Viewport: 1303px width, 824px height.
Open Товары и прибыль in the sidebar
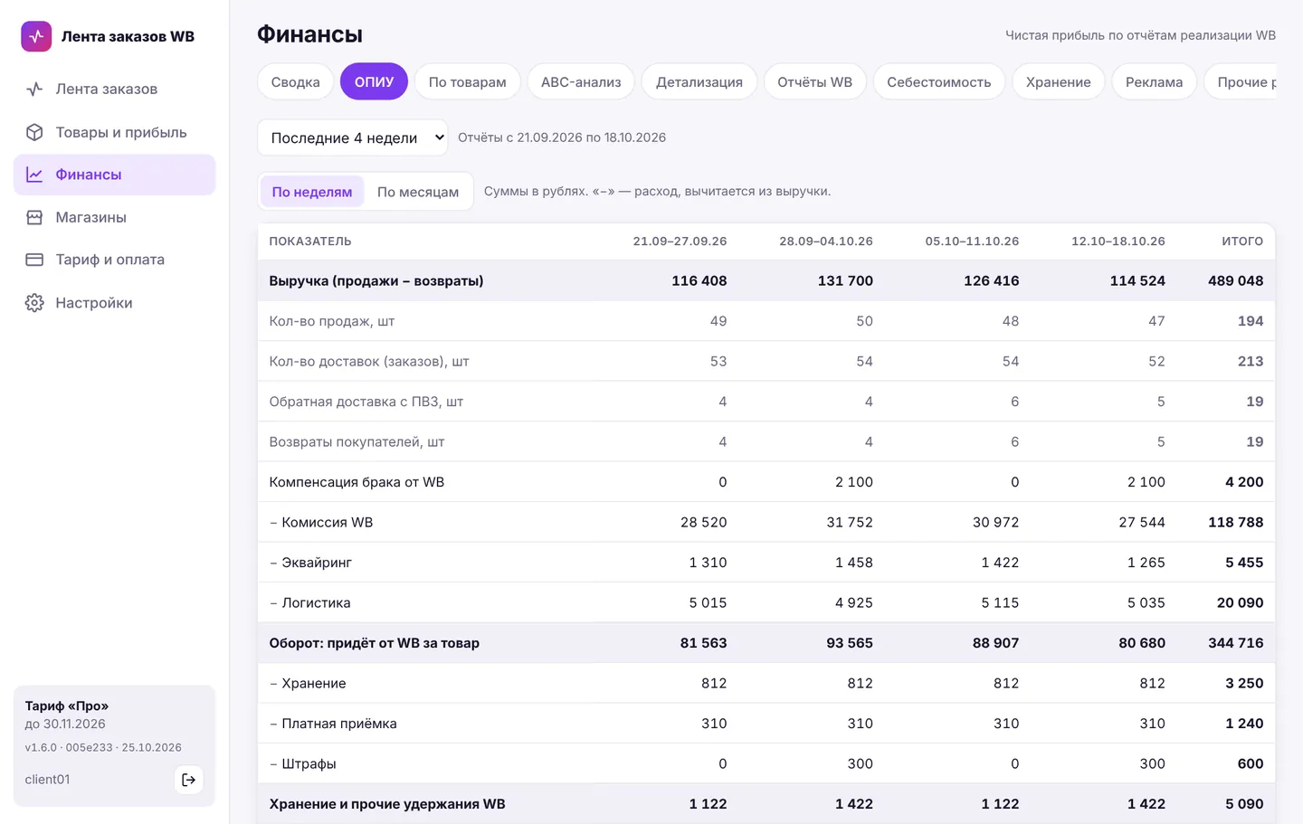[114, 132]
